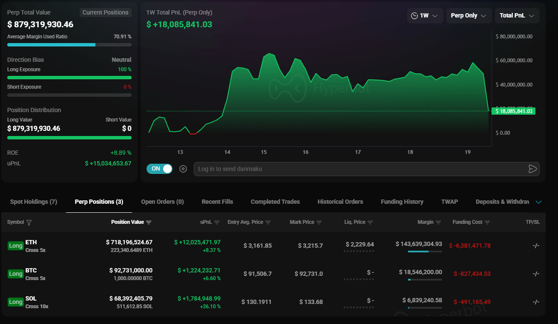Sort by Position Value column icon
Screen dimensions: 558x324
point(149,223)
